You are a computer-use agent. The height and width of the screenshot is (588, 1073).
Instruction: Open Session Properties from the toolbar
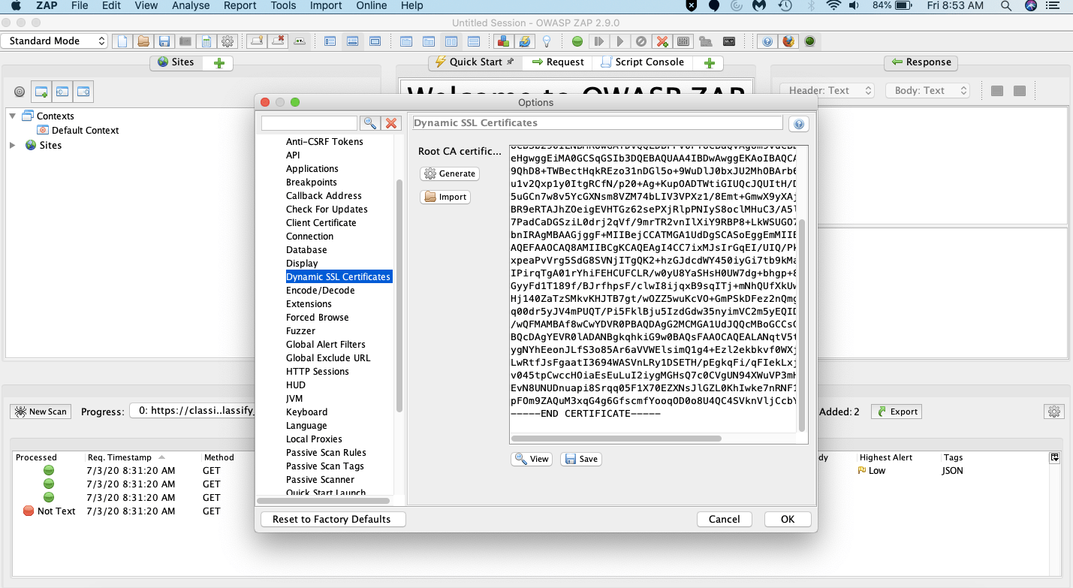pyautogui.click(x=206, y=41)
